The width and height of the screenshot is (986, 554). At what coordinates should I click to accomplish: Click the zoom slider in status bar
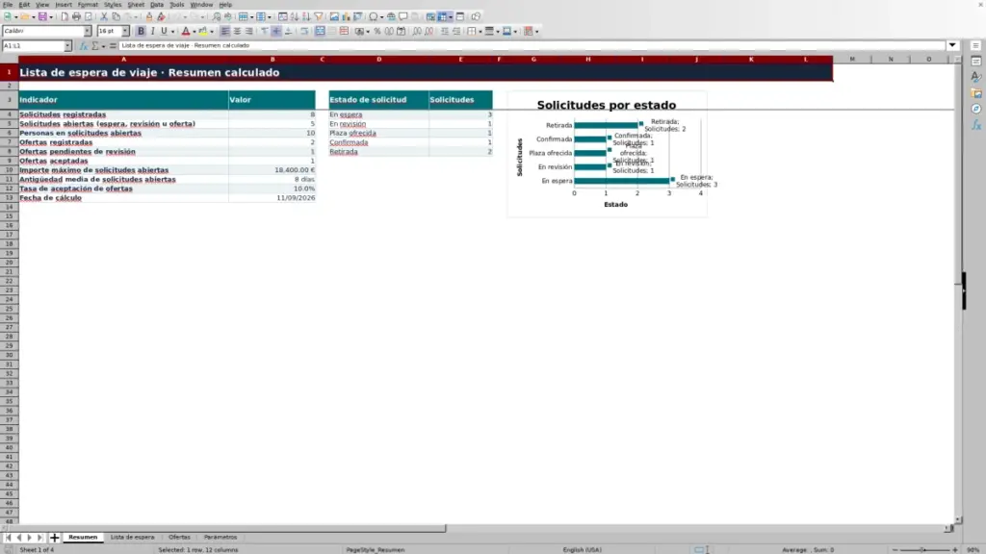click(924, 550)
